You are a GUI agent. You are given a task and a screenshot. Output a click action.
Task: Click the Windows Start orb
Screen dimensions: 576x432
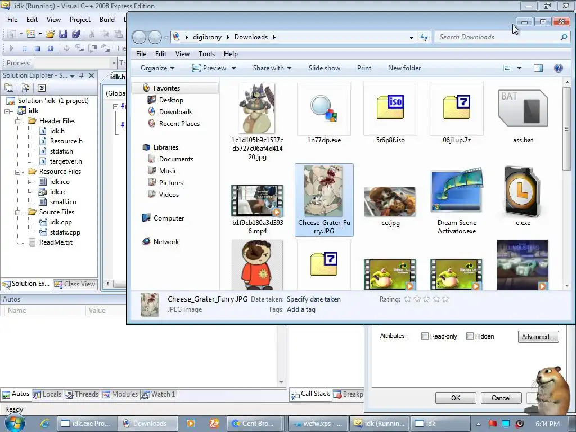[15, 423]
